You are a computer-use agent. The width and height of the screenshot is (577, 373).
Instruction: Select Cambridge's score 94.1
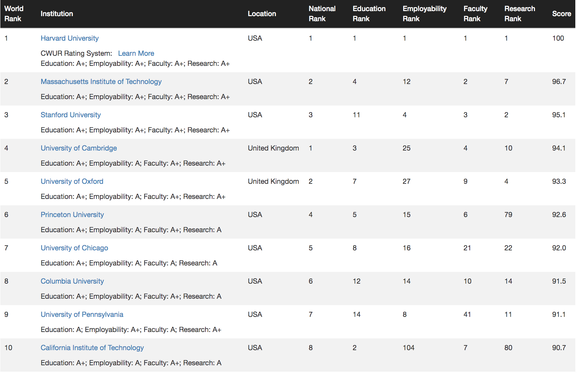pyautogui.click(x=559, y=148)
